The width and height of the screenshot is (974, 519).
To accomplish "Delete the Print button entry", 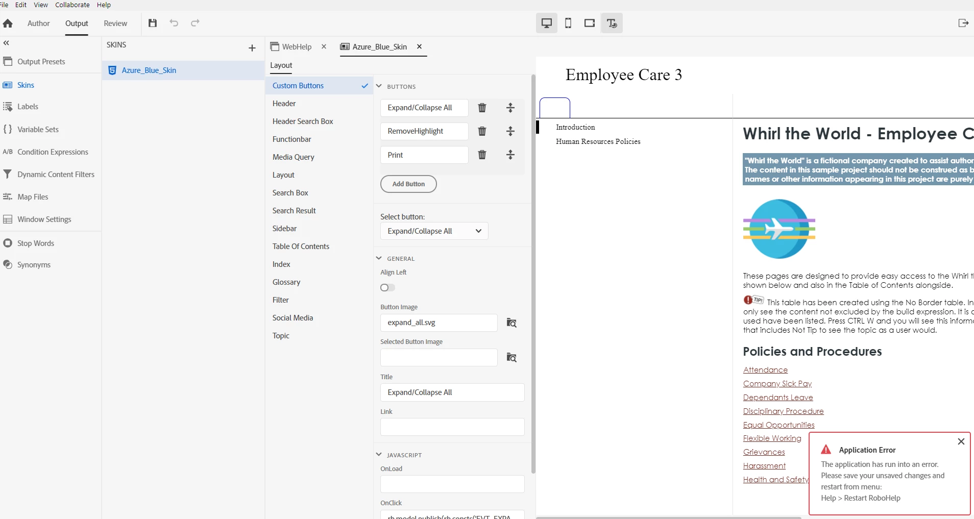I will (482, 155).
